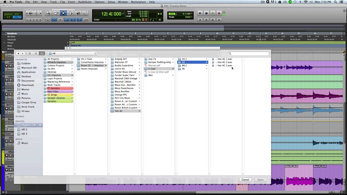Viewport: 347px width, 195px height.
Task: Toggle Zoom preset 5
Action: coord(40,20)
